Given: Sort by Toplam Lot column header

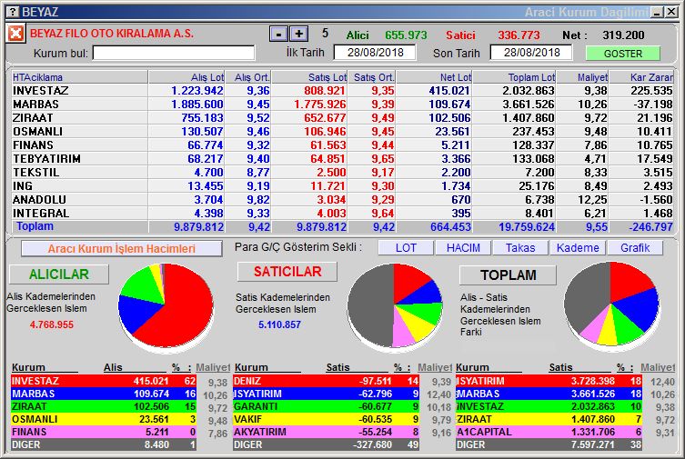Looking at the screenshot, I should pos(515,77).
